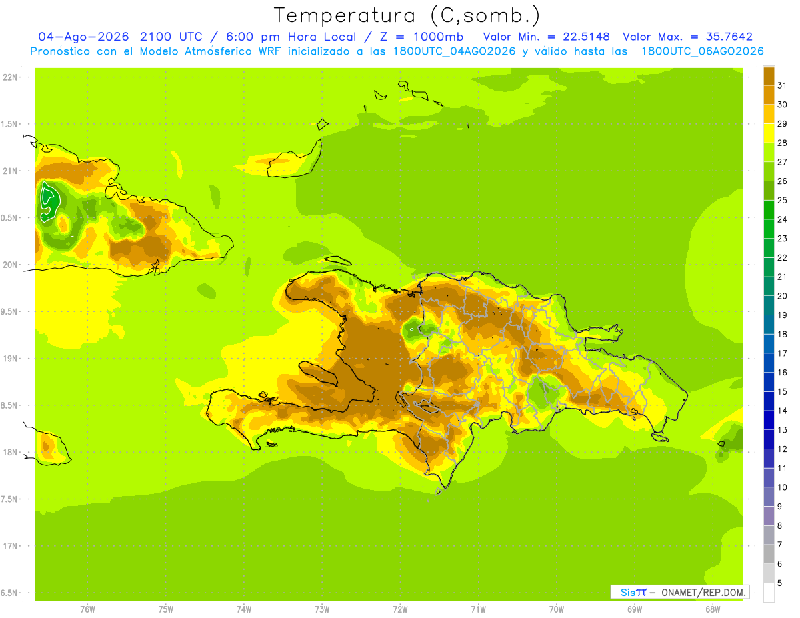Click the legend value 25
The image size is (800, 618).
[783, 200]
